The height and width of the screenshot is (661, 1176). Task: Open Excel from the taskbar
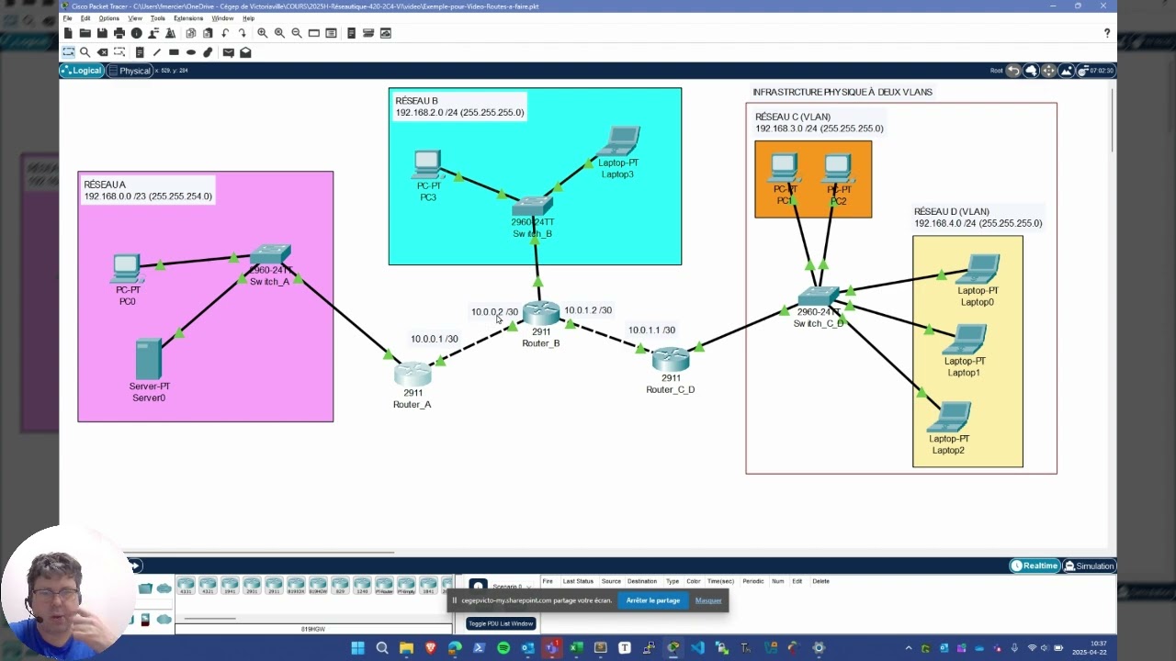pos(576,648)
